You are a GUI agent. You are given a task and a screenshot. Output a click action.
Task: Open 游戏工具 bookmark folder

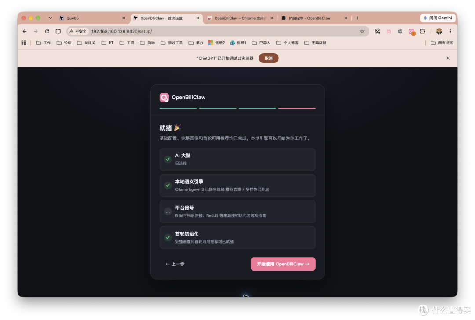[x=172, y=43]
